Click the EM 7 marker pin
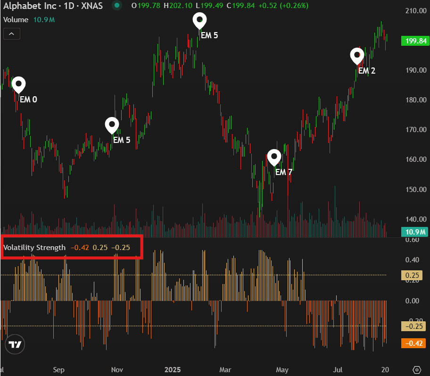The height and width of the screenshot is (376, 430). [274, 158]
